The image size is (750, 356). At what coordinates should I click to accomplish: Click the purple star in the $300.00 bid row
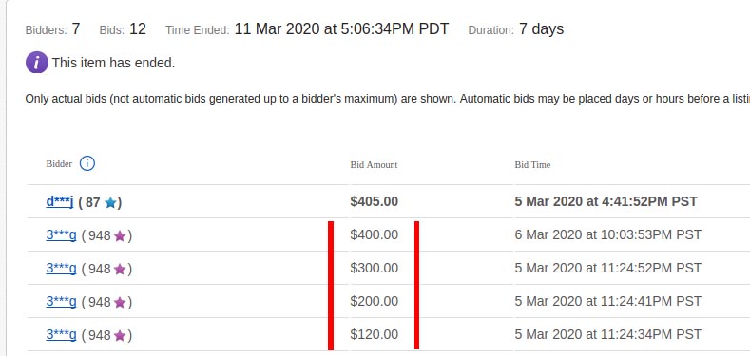120,269
